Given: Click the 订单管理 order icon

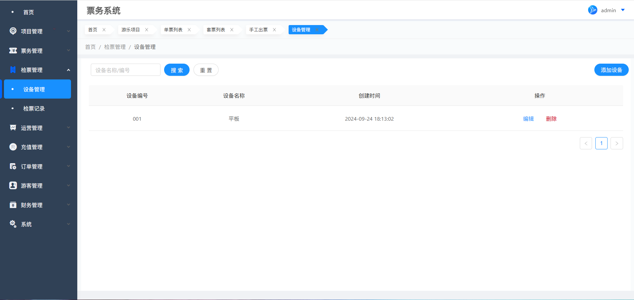Looking at the screenshot, I should pyautogui.click(x=13, y=166).
